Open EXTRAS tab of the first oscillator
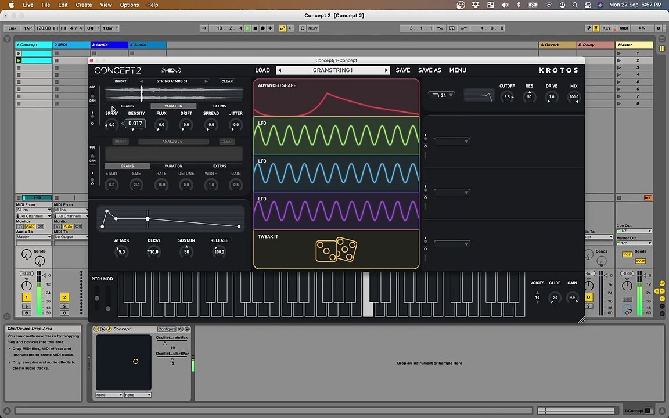669x418 pixels. pyautogui.click(x=220, y=106)
